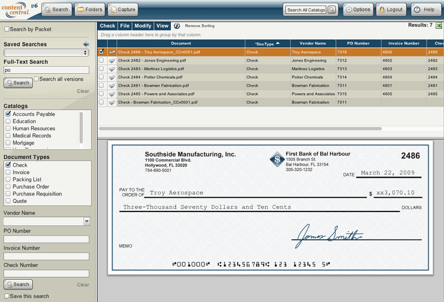Open the View menu

[162, 26]
